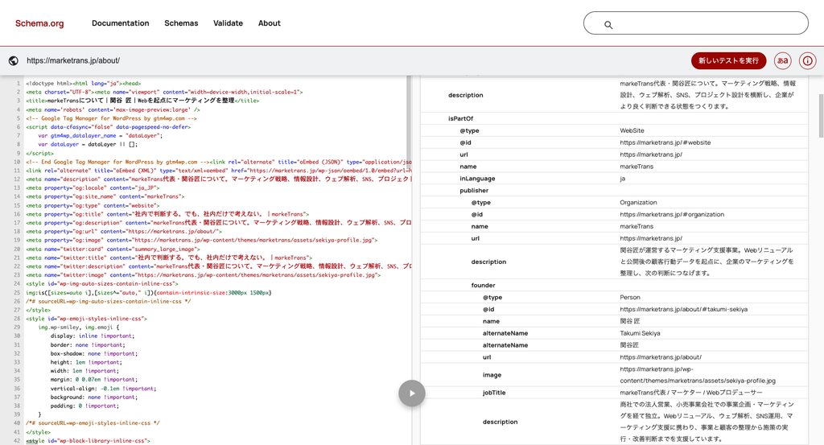This screenshot has height=445, width=824.
Task: Click the https://marketrans.jp/#website id value
Action: coord(665,142)
